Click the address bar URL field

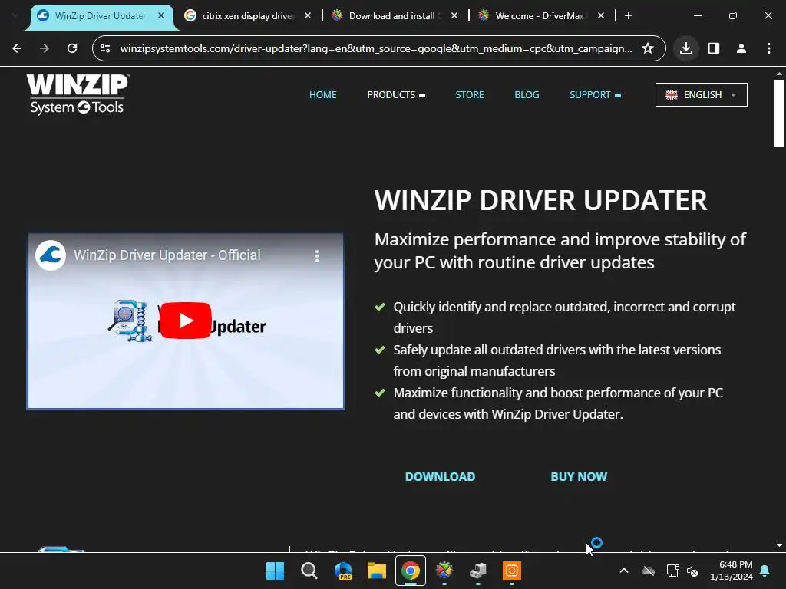376,48
